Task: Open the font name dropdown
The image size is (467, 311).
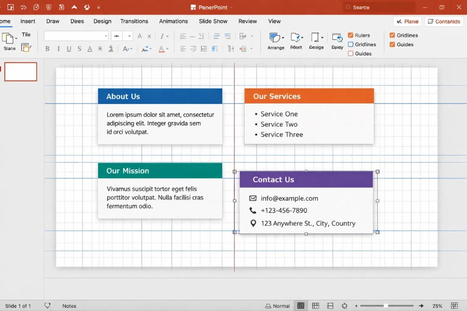Action: [106, 36]
